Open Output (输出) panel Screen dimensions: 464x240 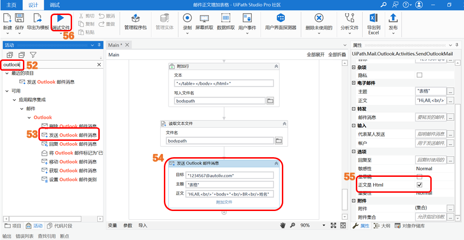(x=7, y=236)
